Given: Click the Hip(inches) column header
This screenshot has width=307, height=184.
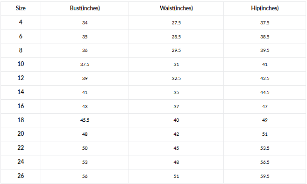Looking at the screenshot, I should point(264,8).
